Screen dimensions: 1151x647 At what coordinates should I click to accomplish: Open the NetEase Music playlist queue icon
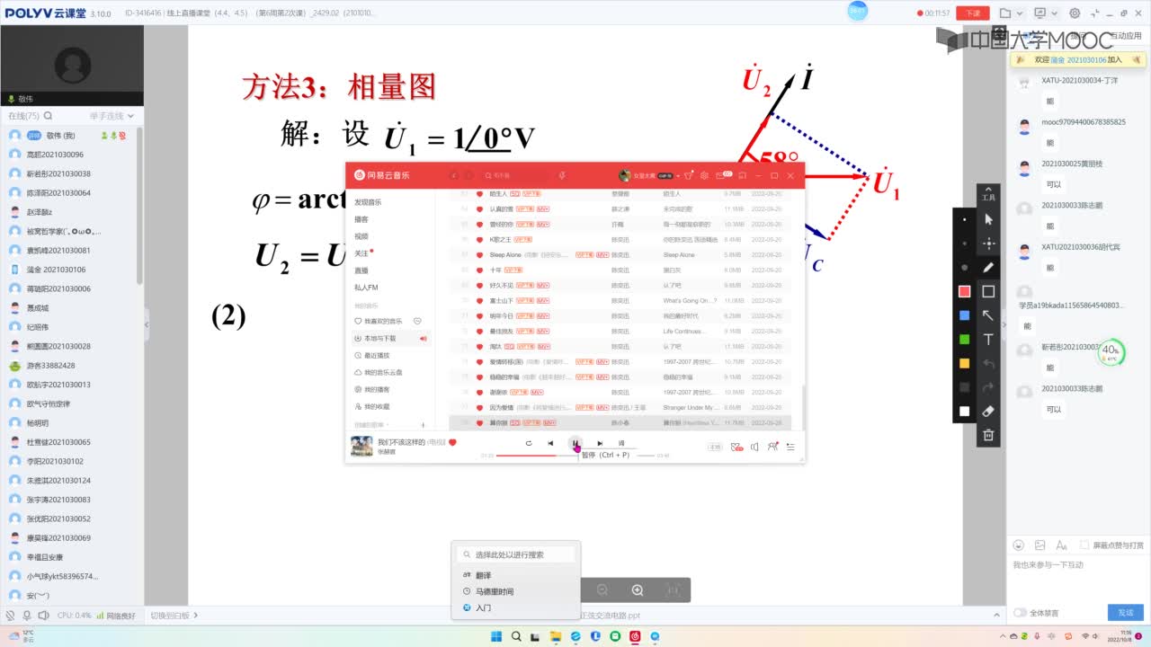[x=790, y=447]
